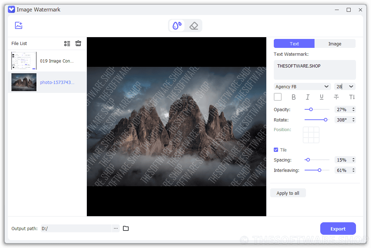Toggle underline text formatting

tap(322, 97)
